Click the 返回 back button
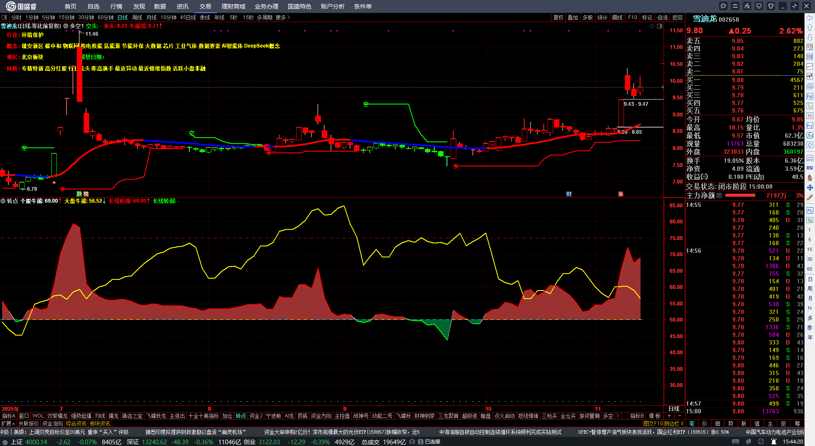 677,17
